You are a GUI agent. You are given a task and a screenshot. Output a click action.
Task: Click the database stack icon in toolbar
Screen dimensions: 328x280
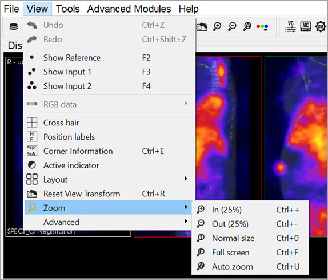14,26
